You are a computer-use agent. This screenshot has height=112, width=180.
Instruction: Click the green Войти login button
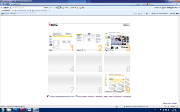click(x=65, y=8)
